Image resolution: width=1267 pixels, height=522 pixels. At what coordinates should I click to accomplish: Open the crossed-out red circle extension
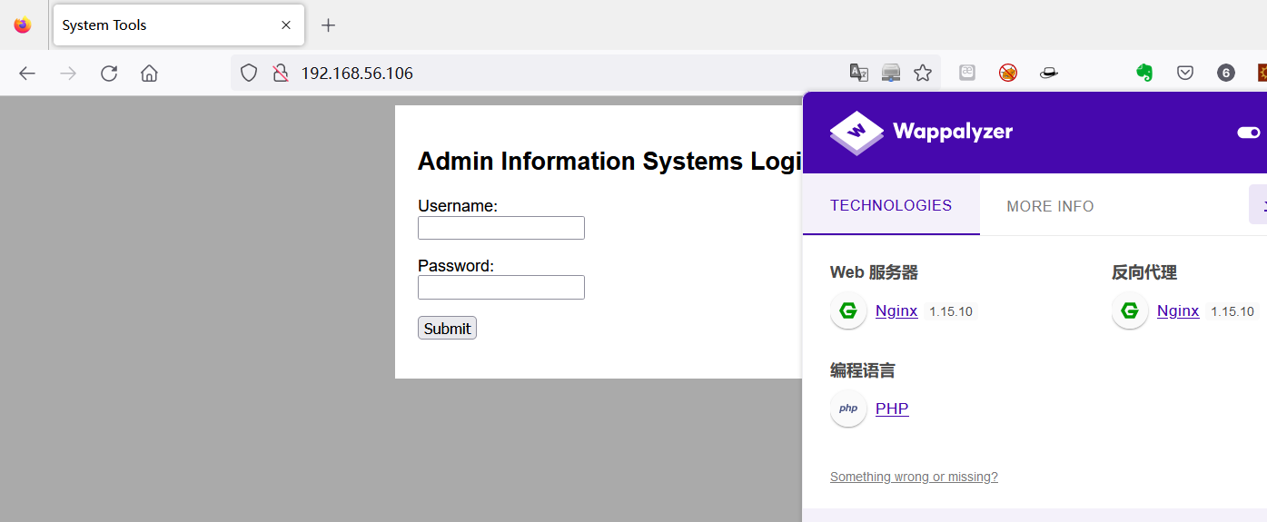1007,73
